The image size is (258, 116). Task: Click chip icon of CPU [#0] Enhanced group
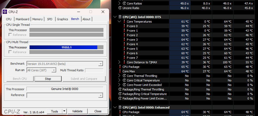(x=120, y=107)
